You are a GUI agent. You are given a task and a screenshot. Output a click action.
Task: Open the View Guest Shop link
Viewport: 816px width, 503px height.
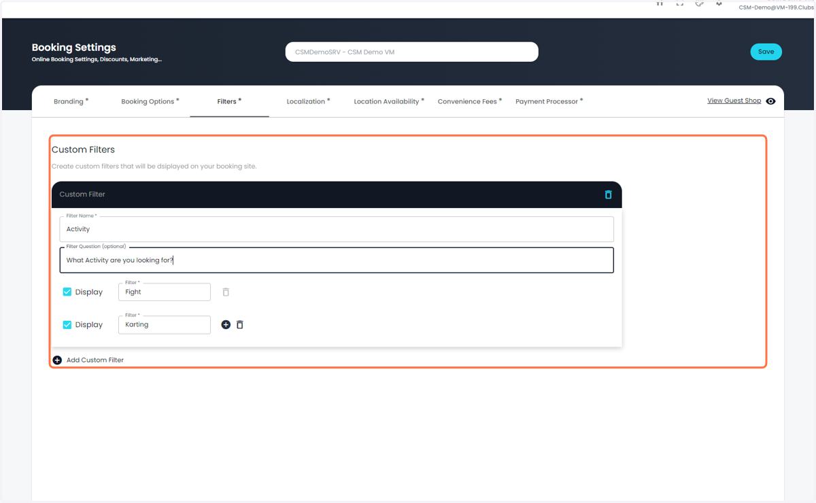click(734, 101)
